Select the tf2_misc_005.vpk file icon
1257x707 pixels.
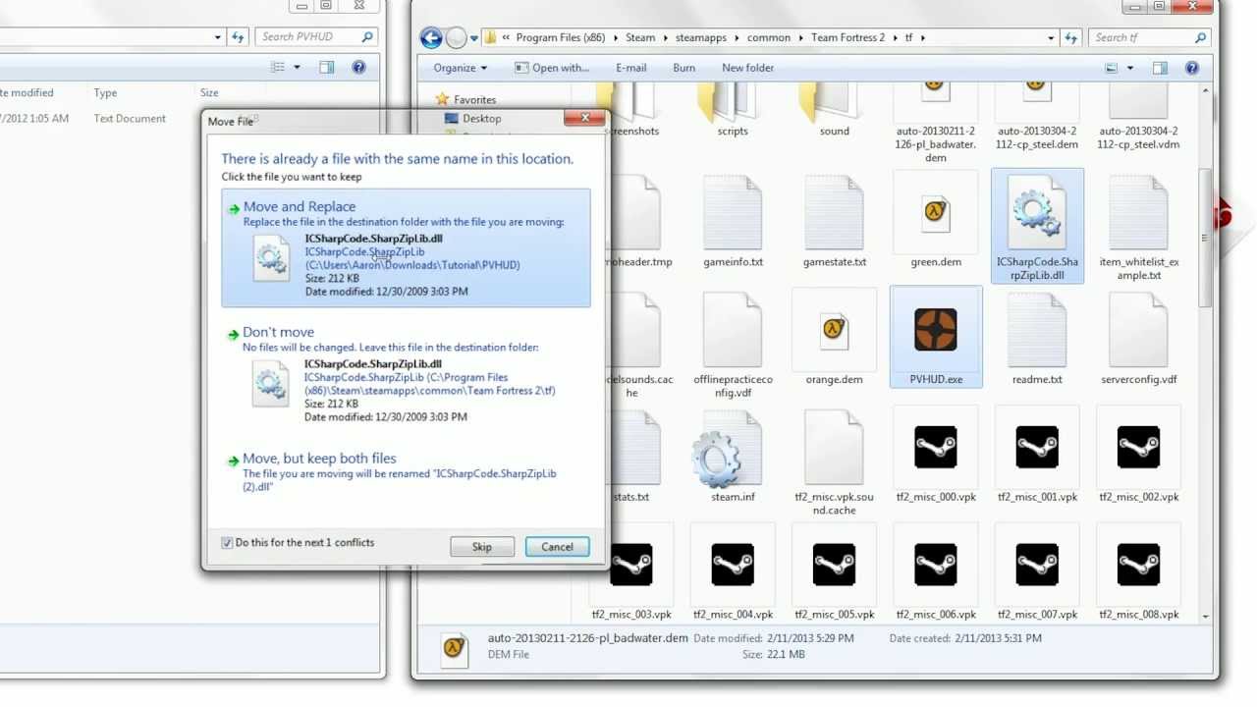click(x=834, y=565)
